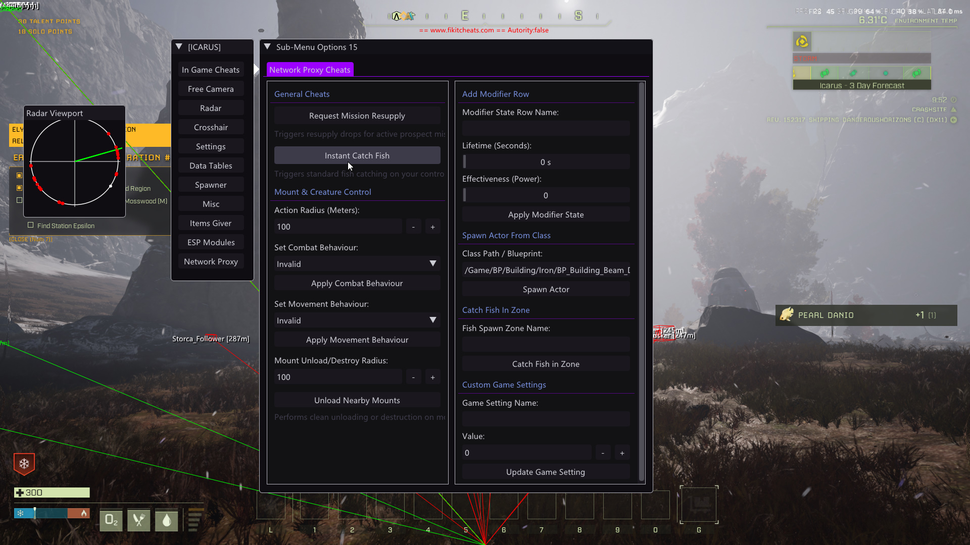The height and width of the screenshot is (545, 970).
Task: Open Spawner menu item
Action: [x=211, y=185]
